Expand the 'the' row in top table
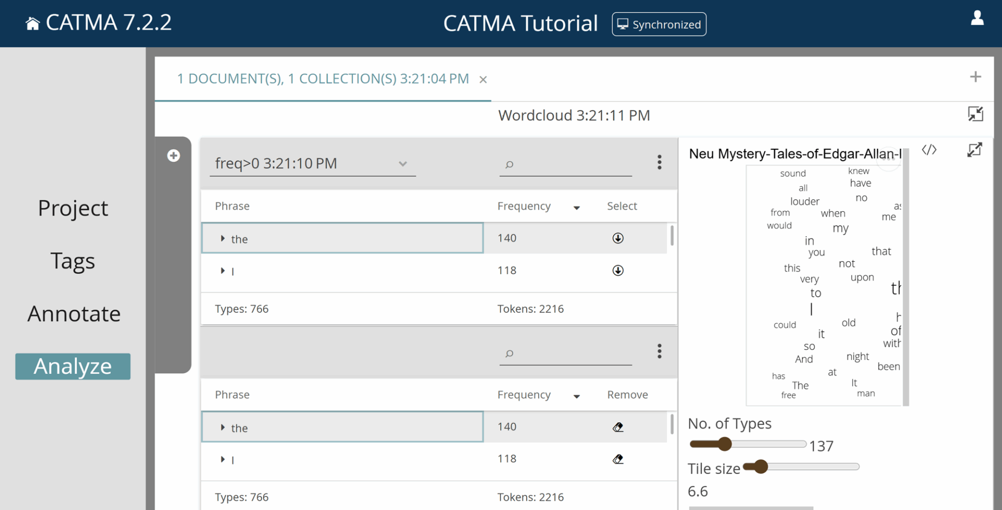 pyautogui.click(x=223, y=238)
